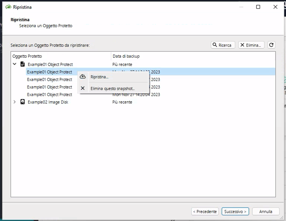Image resolution: width=286 pixels, height=221 pixels.
Task: Refresh the protected objects list
Action: (271, 45)
